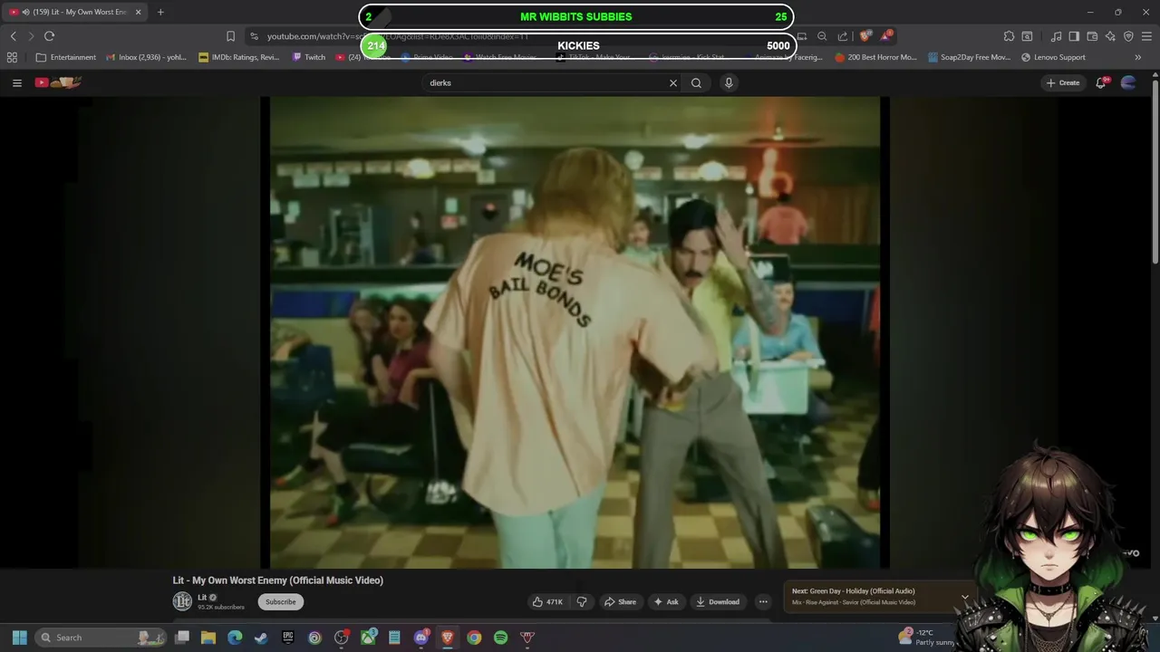Click the share page icon in address bar
1160x652 pixels.
coord(843,36)
